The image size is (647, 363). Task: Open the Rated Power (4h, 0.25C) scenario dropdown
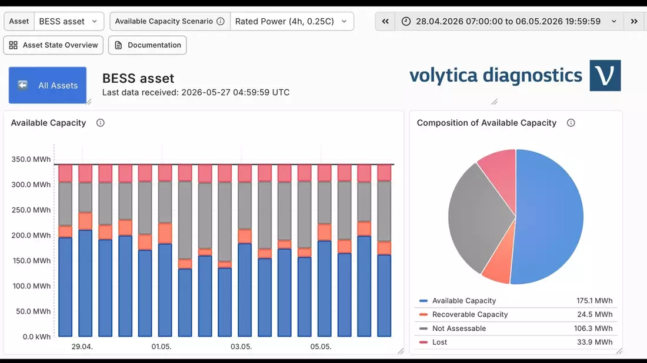(x=291, y=21)
